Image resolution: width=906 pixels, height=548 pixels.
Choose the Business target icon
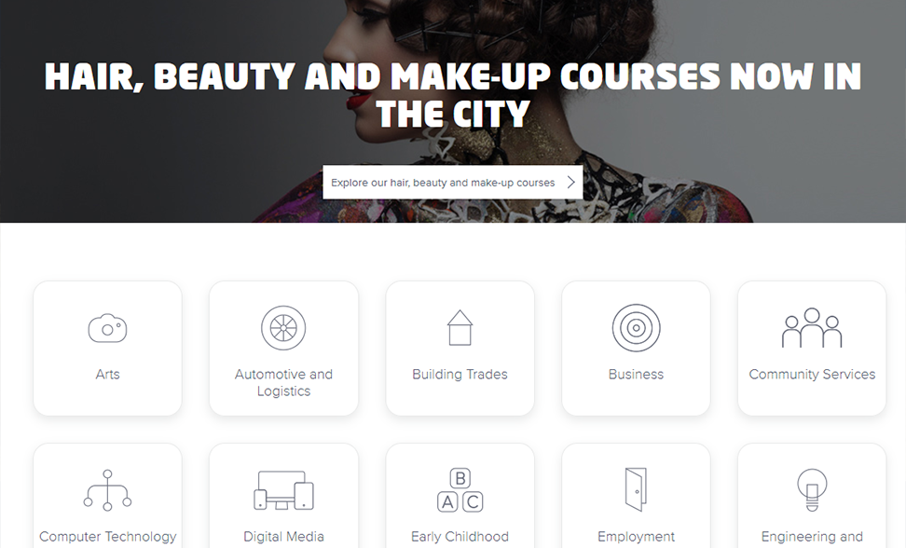[x=637, y=328]
